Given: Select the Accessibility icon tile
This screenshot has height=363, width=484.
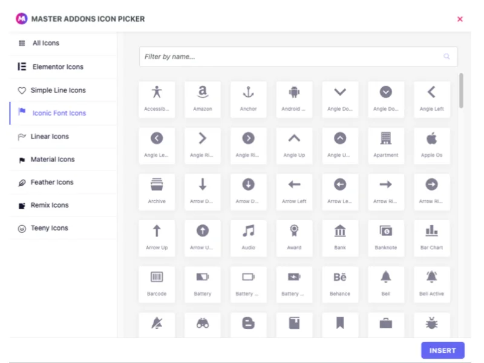Looking at the screenshot, I should pos(157,99).
